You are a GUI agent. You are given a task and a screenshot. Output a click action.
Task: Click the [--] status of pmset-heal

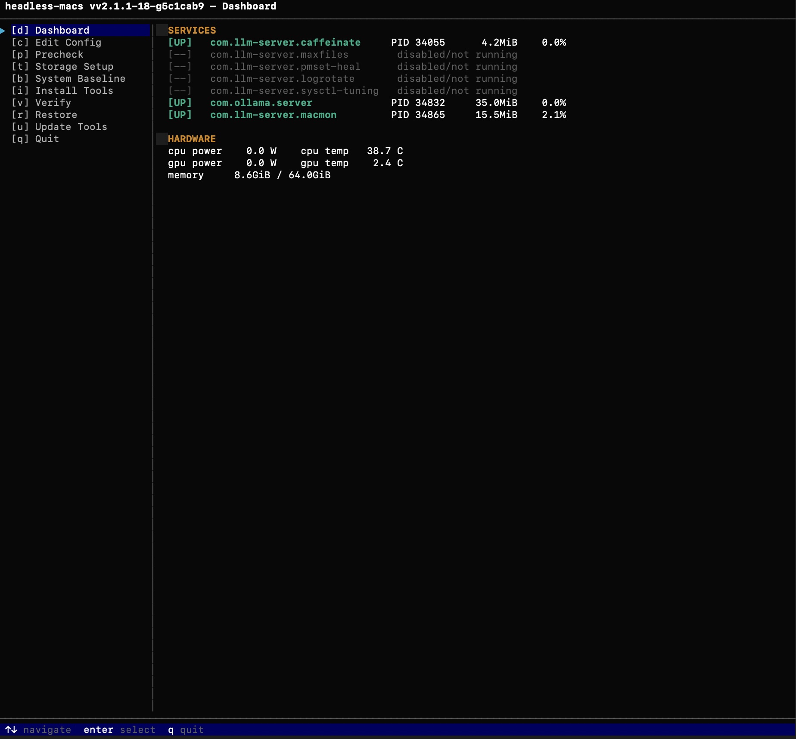(180, 66)
